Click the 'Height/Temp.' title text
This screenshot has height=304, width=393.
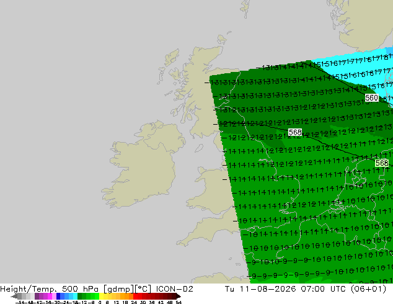click(29, 289)
